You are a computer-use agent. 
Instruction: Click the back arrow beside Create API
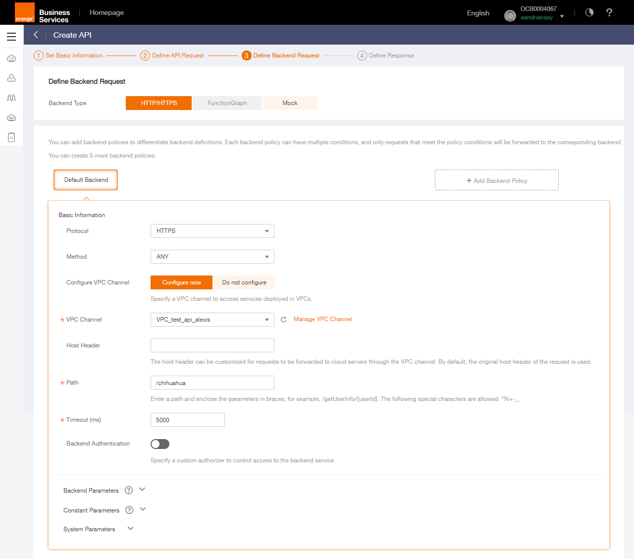coord(36,35)
